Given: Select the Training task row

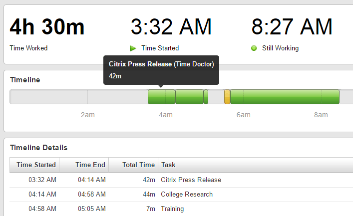Looking at the screenshot, I should [x=172, y=209].
